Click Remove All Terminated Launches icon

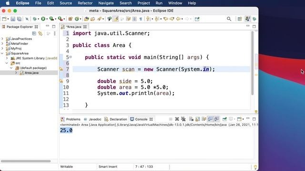click(x=183, y=119)
